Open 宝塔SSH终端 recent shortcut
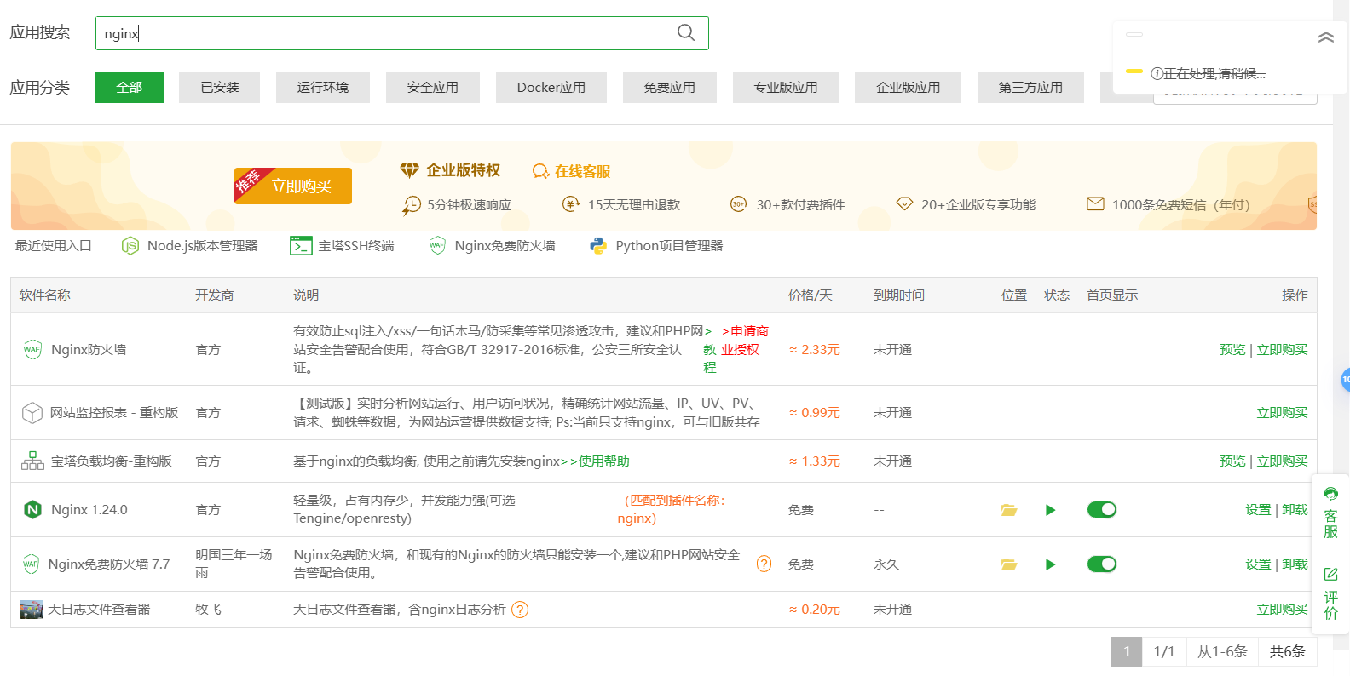Image resolution: width=1350 pixels, height=676 pixels. (x=343, y=246)
